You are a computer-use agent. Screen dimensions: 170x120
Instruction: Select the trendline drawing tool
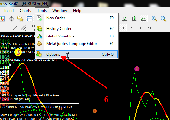[15, 28]
